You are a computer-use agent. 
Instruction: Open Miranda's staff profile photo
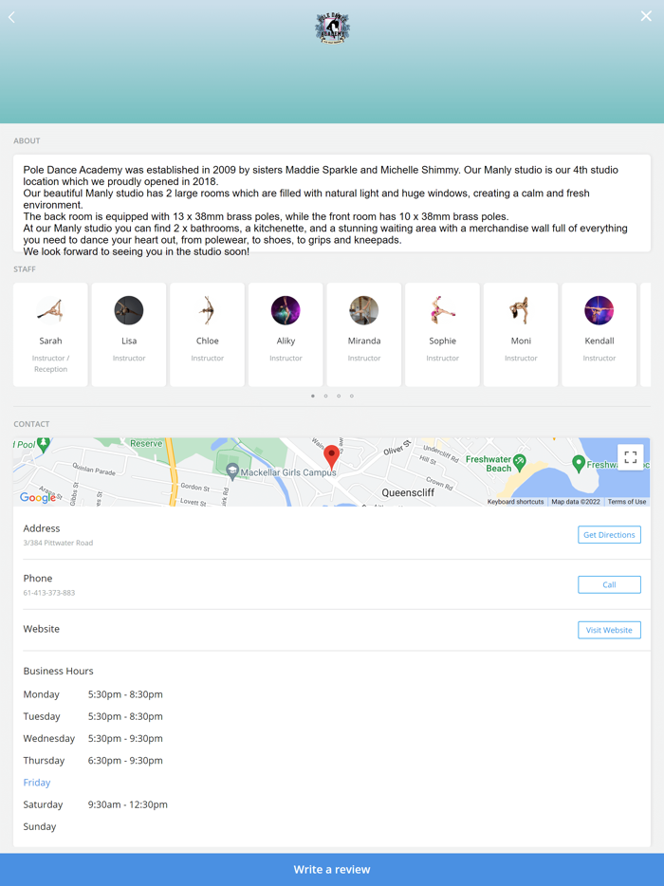[x=364, y=310]
